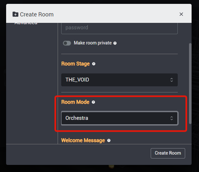Click the dialog's vertical scrollbar
The height and width of the screenshot is (172, 199).
[x=190, y=83]
